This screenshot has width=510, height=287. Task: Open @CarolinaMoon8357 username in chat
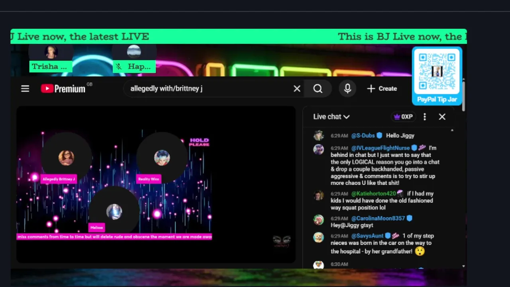point(378,218)
